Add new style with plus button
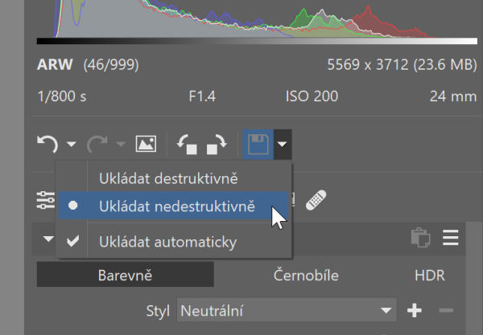 pyautogui.click(x=415, y=310)
